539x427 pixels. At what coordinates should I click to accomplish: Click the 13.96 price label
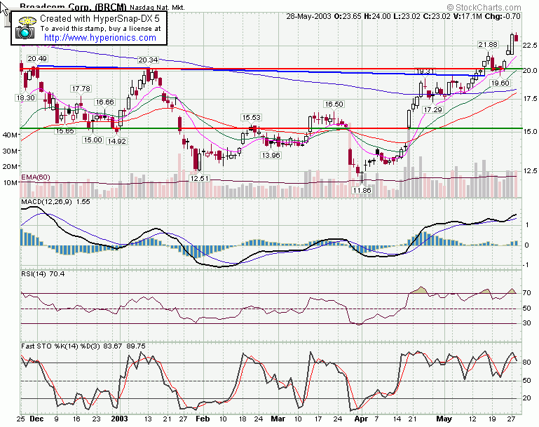271,156
